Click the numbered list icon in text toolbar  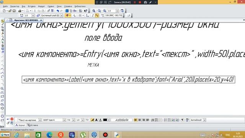click(x=165, y=120)
